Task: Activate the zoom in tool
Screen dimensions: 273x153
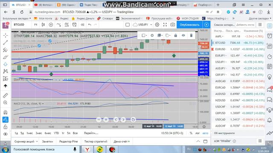Action: [x=6, y=103]
